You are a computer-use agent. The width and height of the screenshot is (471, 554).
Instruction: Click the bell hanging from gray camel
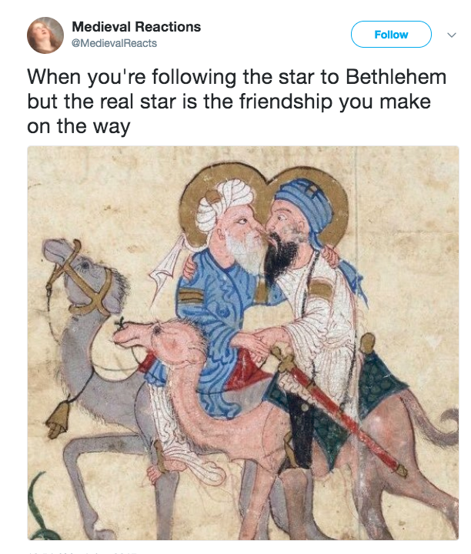57,420
